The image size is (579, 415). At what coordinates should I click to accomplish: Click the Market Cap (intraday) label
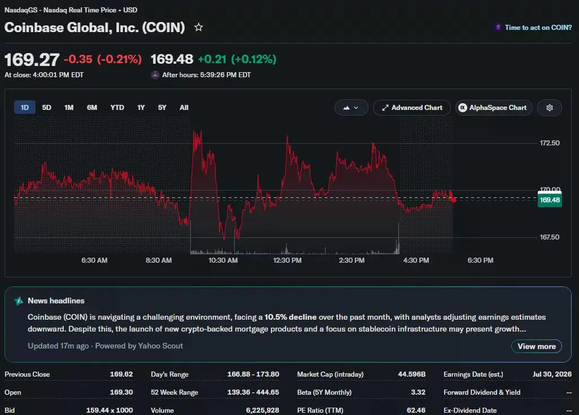pos(330,374)
